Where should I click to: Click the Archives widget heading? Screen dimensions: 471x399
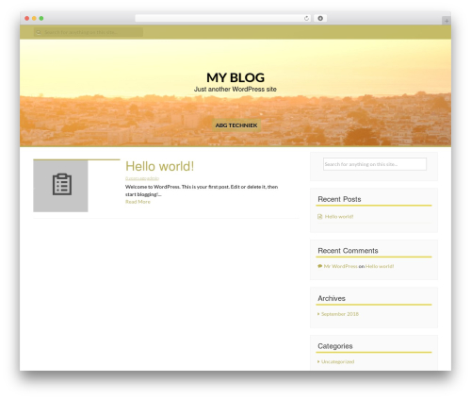(x=332, y=298)
